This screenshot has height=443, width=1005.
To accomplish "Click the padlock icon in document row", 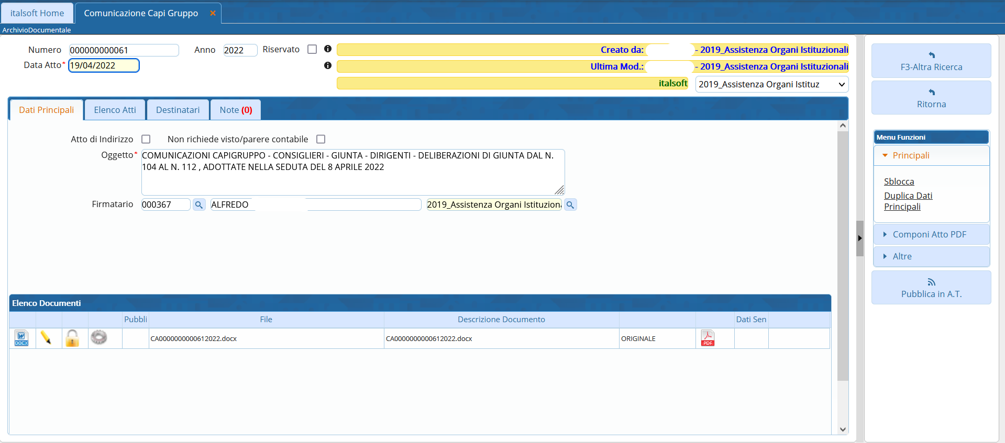I will tap(72, 338).
